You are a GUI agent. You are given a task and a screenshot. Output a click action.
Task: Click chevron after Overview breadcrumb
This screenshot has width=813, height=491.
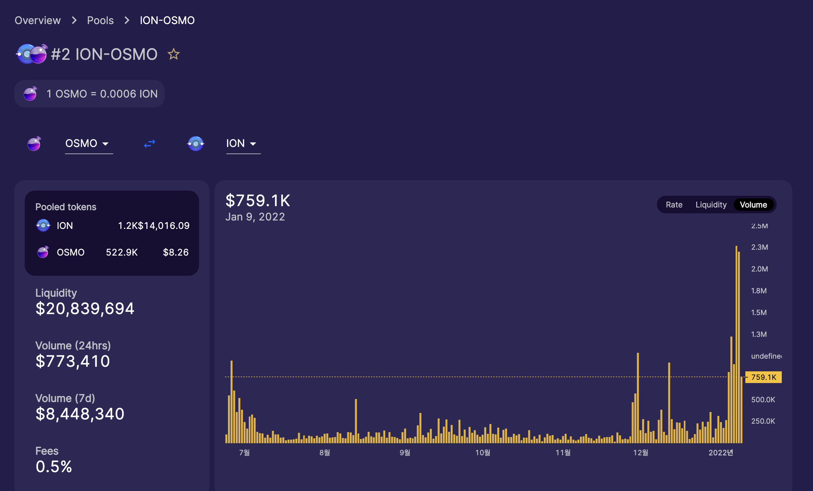click(74, 20)
